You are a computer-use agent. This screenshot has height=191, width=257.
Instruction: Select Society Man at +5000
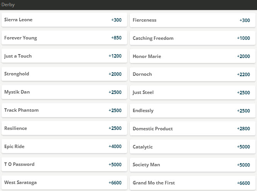pos(192,165)
